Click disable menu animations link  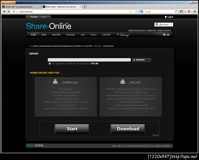coord(137,30)
